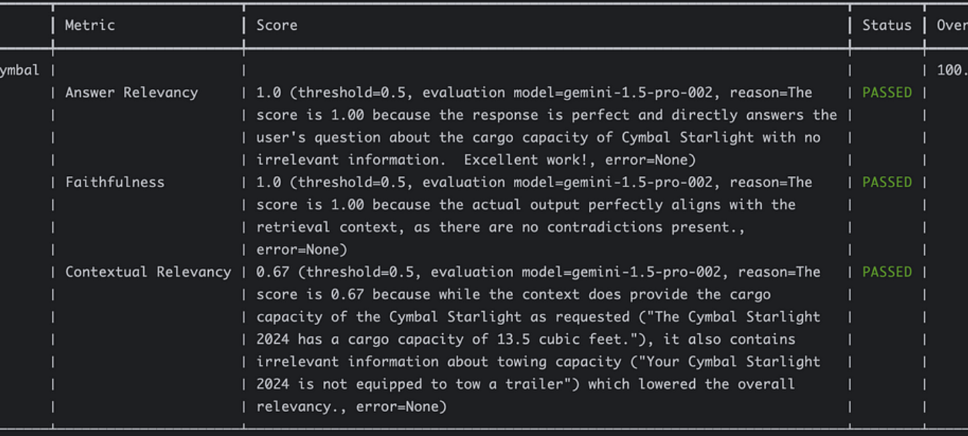Click PASSED status for Faithfulness
The height and width of the screenshot is (436, 968).
click(886, 182)
